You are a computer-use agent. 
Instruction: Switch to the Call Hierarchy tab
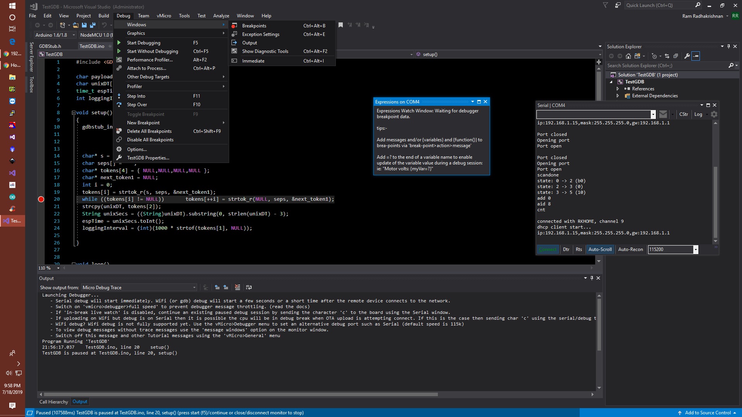[54, 402]
